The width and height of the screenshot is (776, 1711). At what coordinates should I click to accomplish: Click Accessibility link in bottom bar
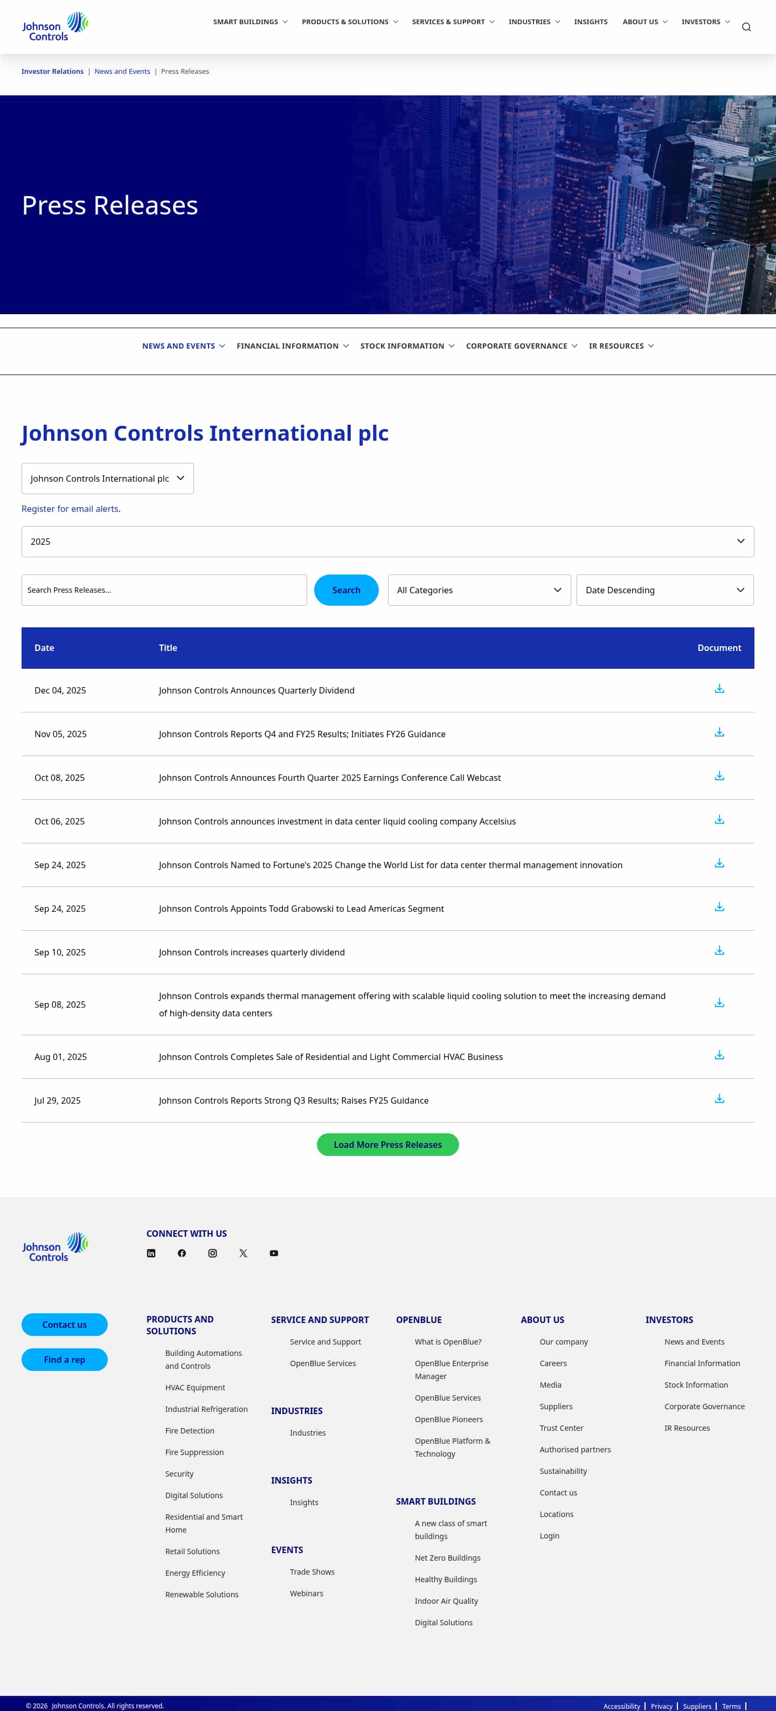pos(622,1706)
